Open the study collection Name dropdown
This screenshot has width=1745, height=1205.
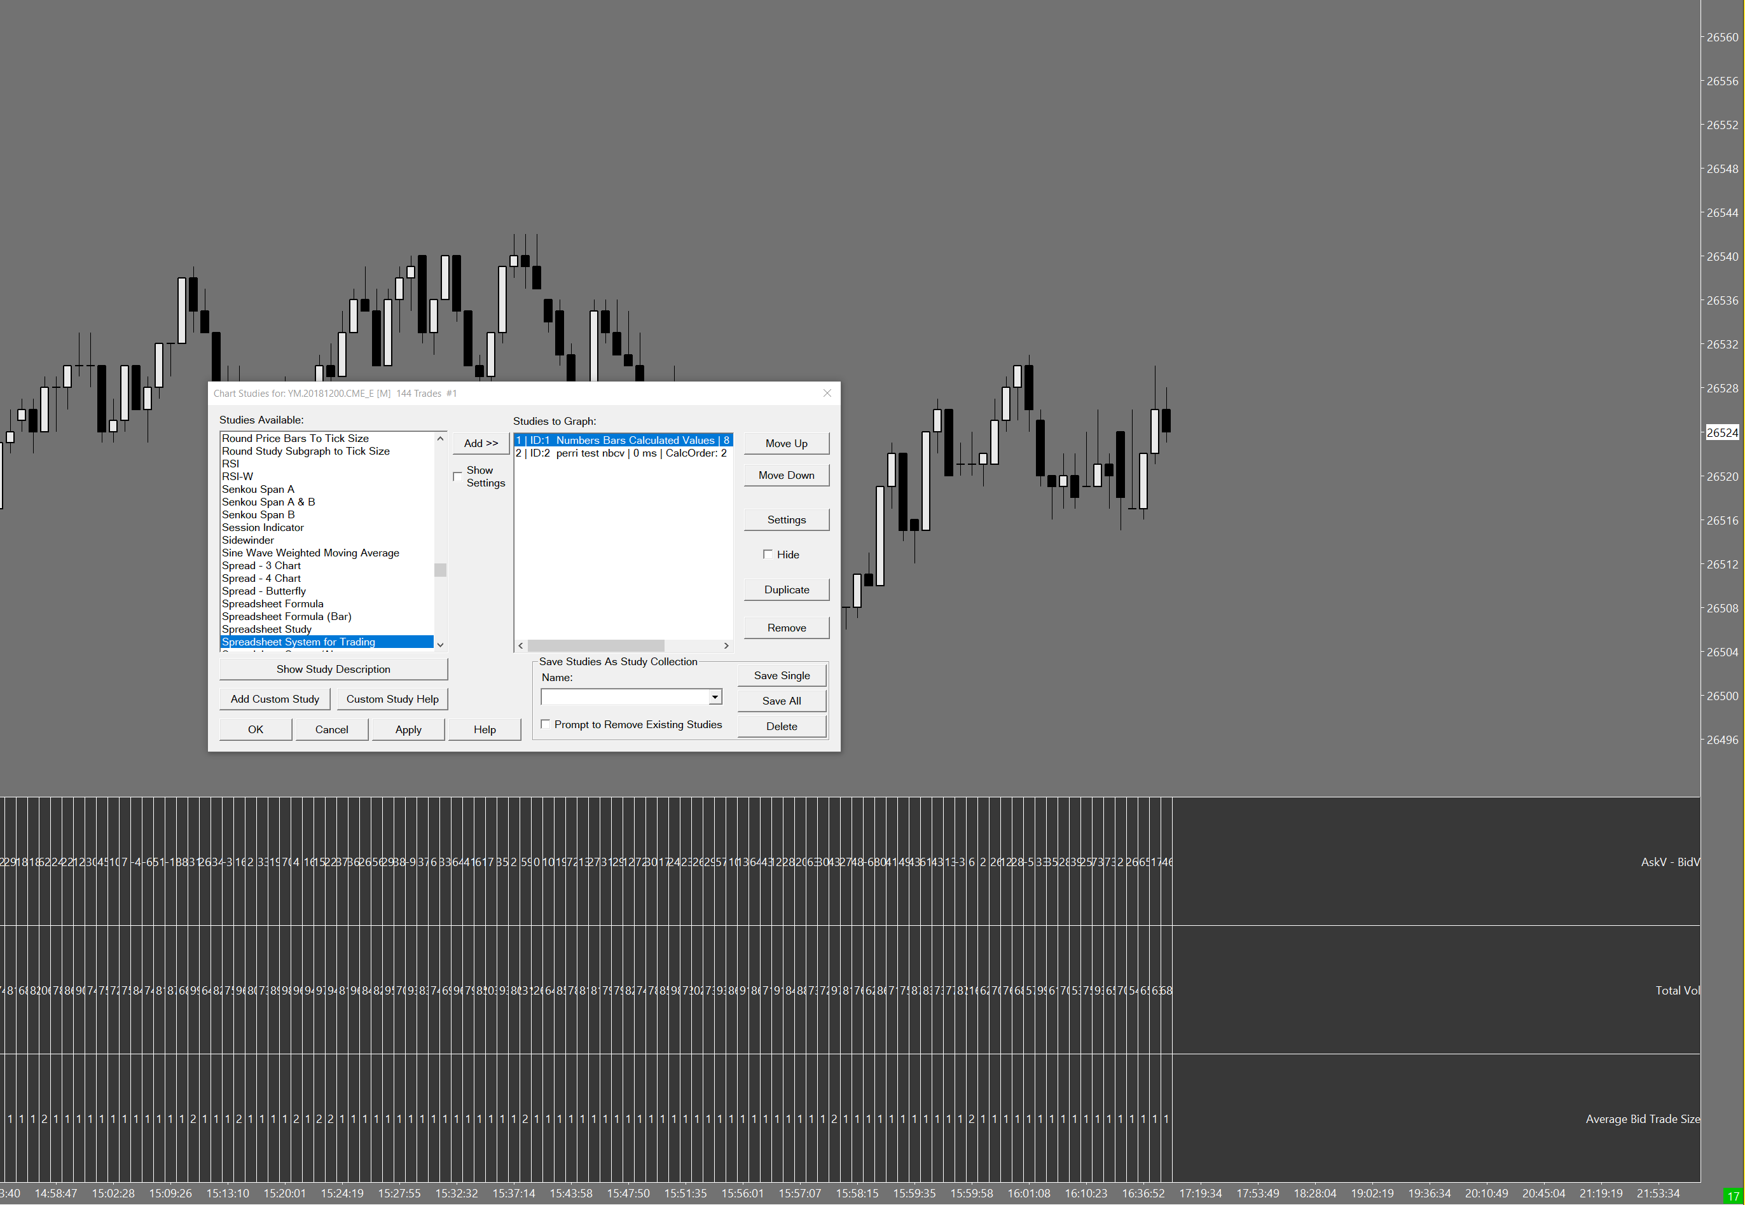714,696
